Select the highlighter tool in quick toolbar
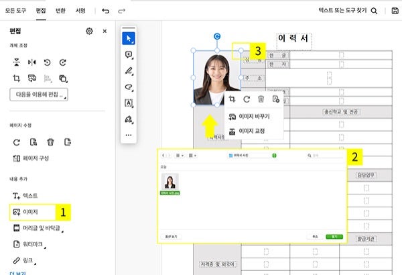 (129, 71)
